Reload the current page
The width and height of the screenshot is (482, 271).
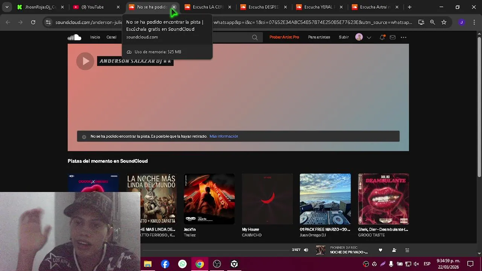click(33, 22)
